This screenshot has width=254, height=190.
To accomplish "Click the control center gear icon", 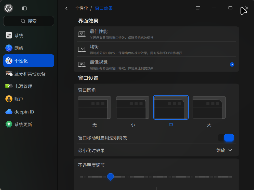I will pyautogui.click(x=8, y=8).
